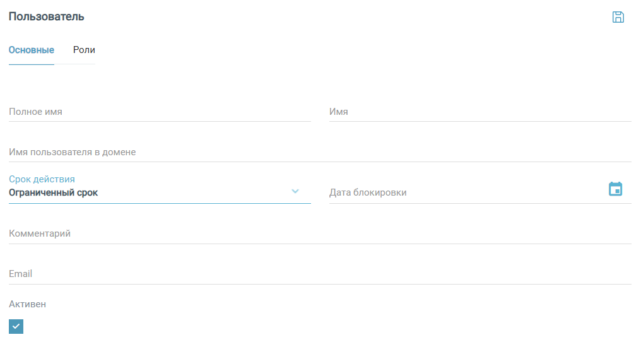This screenshot has height=342, width=641.
Task: Click the Срок действия field label
Action: (42, 179)
